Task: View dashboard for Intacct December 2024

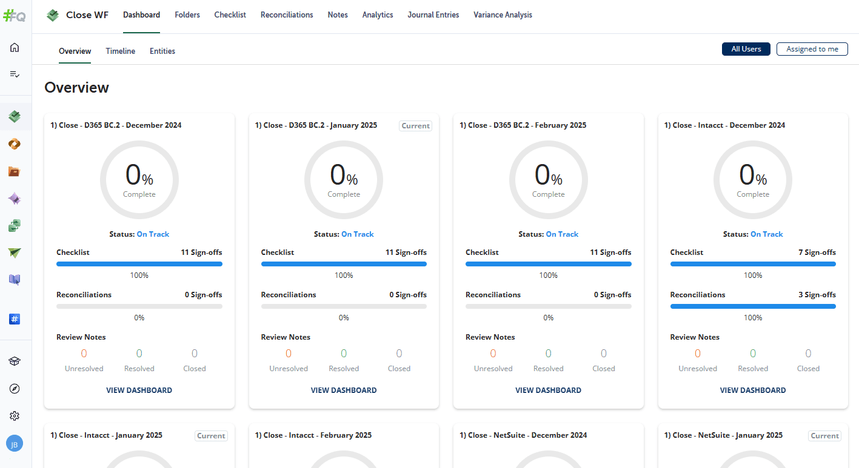Action: coord(753,391)
